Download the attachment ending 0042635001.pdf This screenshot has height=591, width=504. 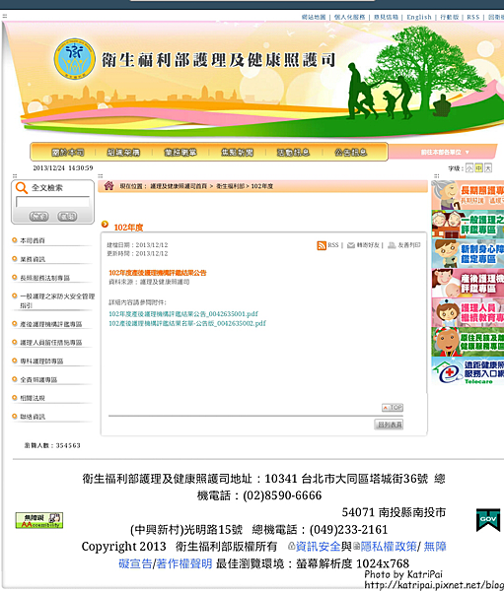pos(183,314)
